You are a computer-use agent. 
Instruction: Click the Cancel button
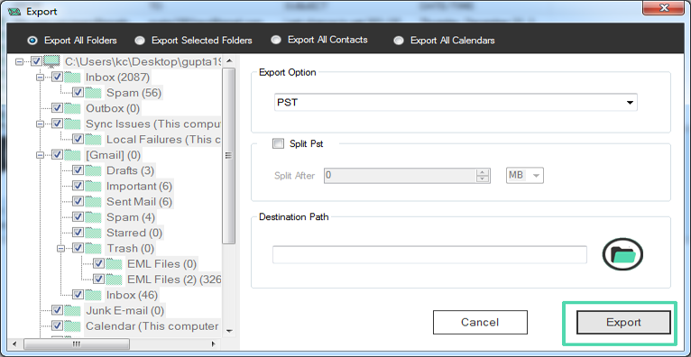point(480,322)
